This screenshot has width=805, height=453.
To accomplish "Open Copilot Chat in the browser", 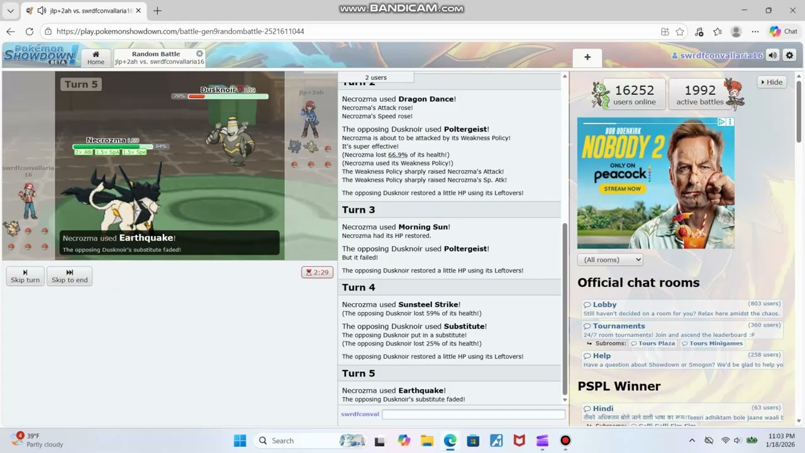I will (784, 31).
